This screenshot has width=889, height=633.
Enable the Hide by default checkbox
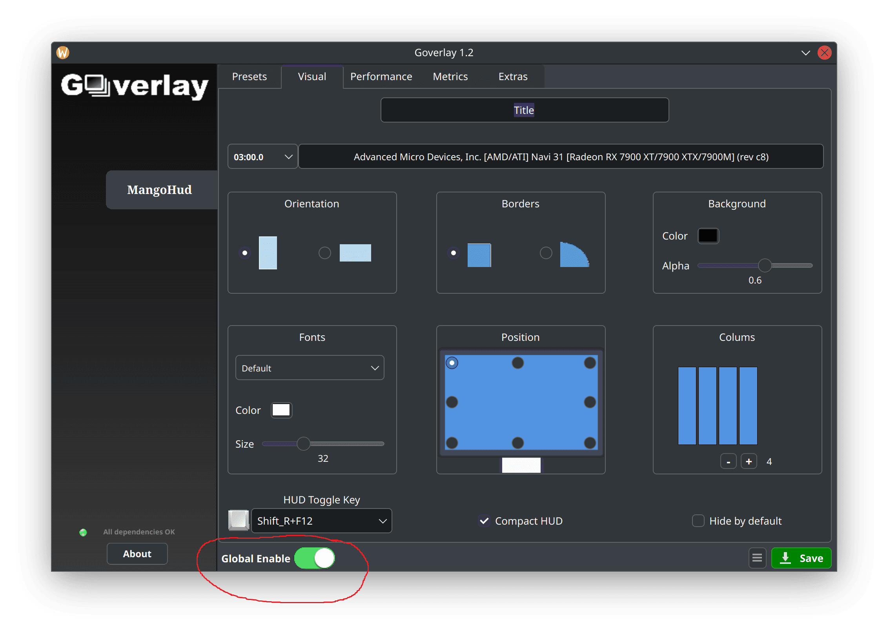tap(698, 521)
